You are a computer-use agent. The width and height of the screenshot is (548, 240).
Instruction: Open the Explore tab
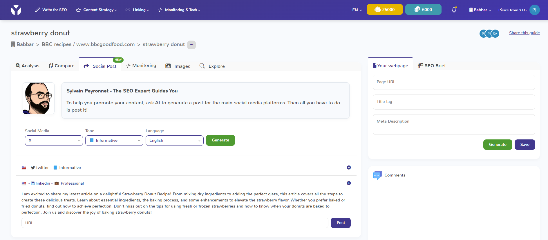tap(212, 66)
